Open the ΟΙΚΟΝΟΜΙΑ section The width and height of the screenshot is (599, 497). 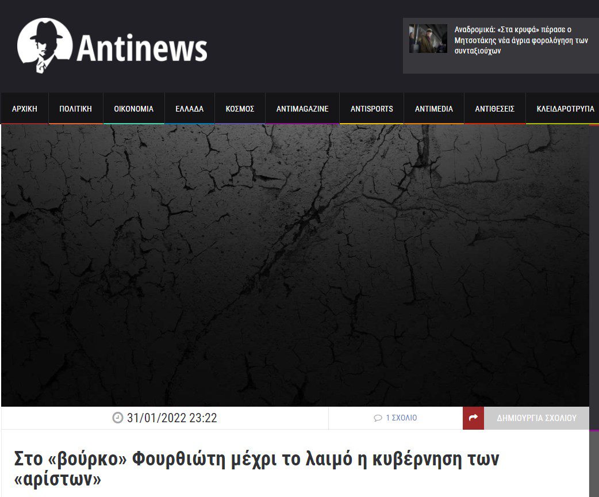(x=134, y=109)
